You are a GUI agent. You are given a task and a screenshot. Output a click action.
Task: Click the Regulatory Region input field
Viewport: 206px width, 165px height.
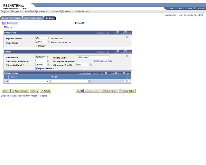tap(41, 38)
